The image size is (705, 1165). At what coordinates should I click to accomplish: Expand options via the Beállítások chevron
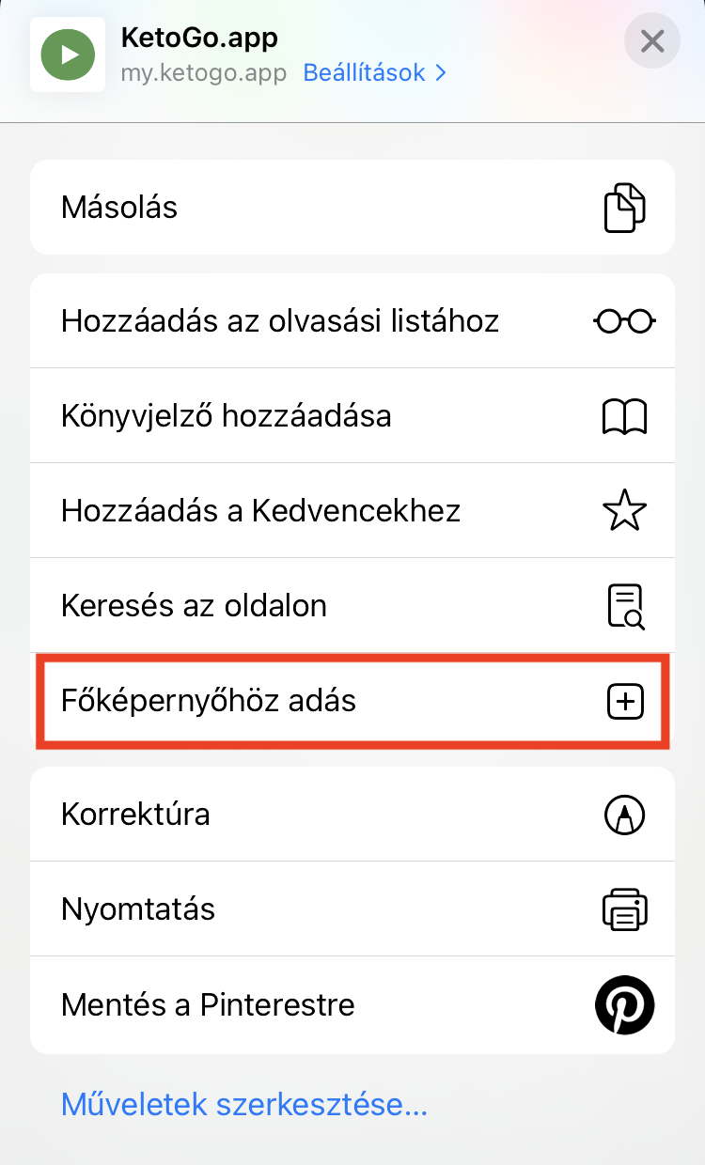tap(441, 72)
